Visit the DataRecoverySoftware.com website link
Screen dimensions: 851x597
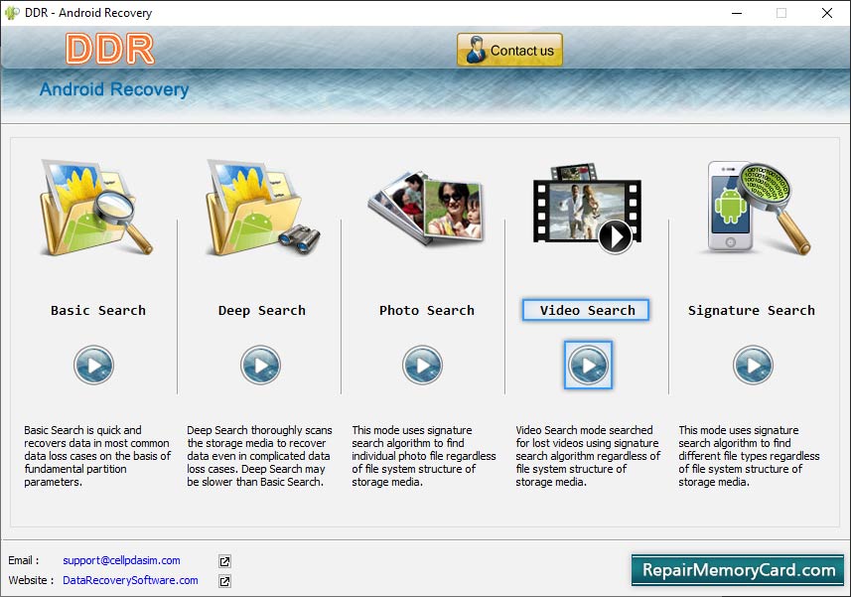[x=130, y=580]
